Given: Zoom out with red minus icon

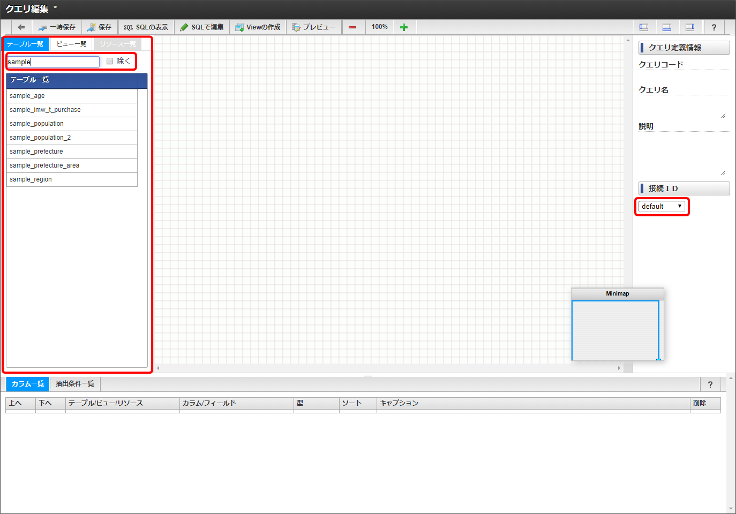Looking at the screenshot, I should pos(352,27).
